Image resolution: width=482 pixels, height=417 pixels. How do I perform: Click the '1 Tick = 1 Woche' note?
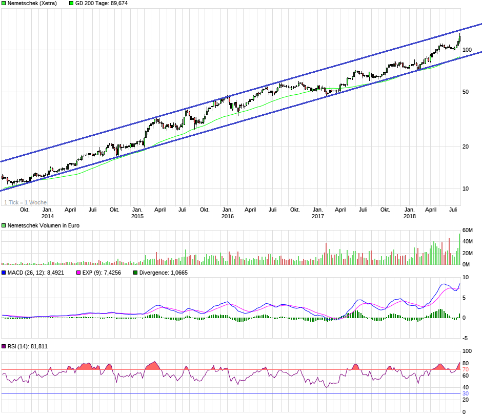25,202
